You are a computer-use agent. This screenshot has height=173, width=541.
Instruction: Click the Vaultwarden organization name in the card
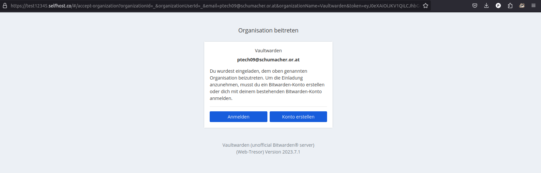point(268,51)
